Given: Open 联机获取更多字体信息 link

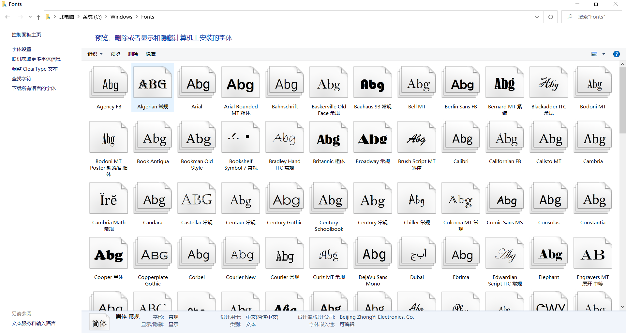Looking at the screenshot, I should point(36,59).
